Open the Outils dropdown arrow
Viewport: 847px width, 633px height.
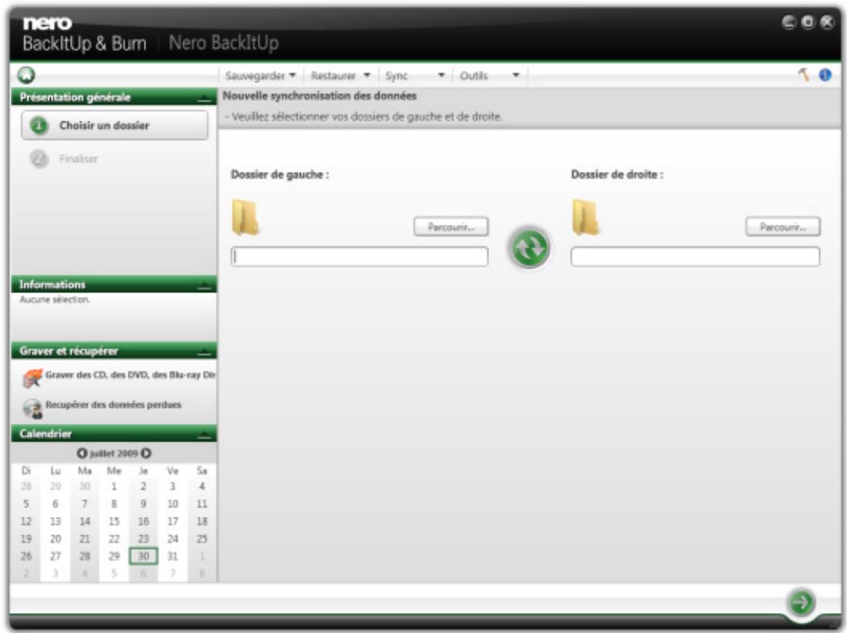516,75
